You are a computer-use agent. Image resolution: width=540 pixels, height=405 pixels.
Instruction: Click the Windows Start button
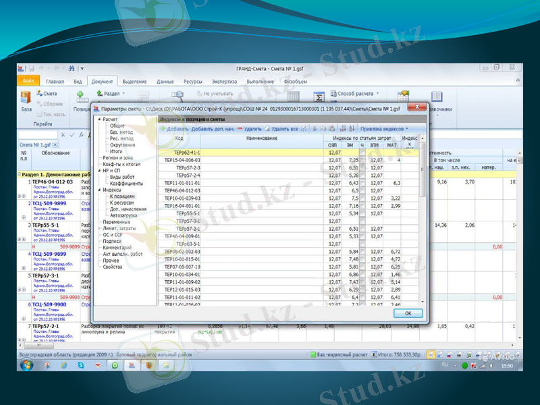[x=27, y=364]
